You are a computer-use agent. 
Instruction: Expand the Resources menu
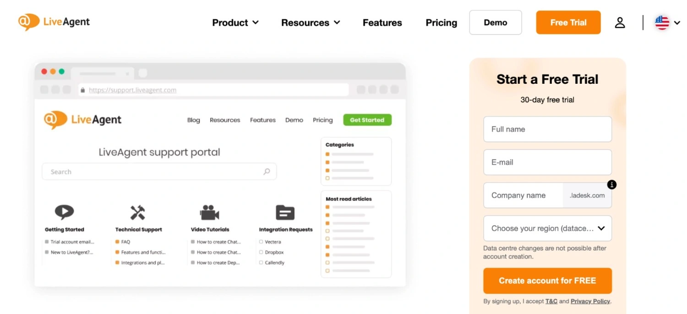[311, 22]
